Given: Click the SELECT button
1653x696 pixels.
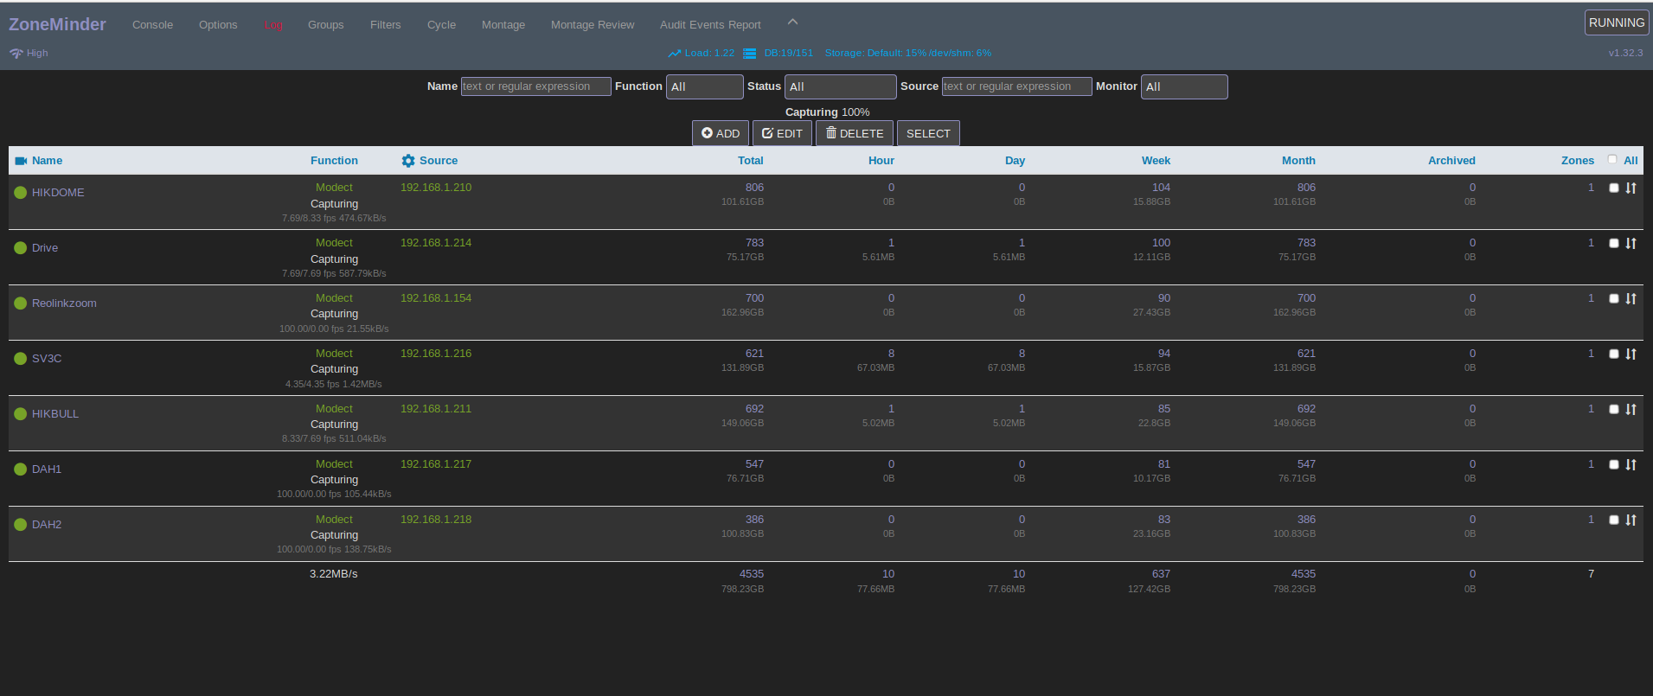Looking at the screenshot, I should (928, 133).
